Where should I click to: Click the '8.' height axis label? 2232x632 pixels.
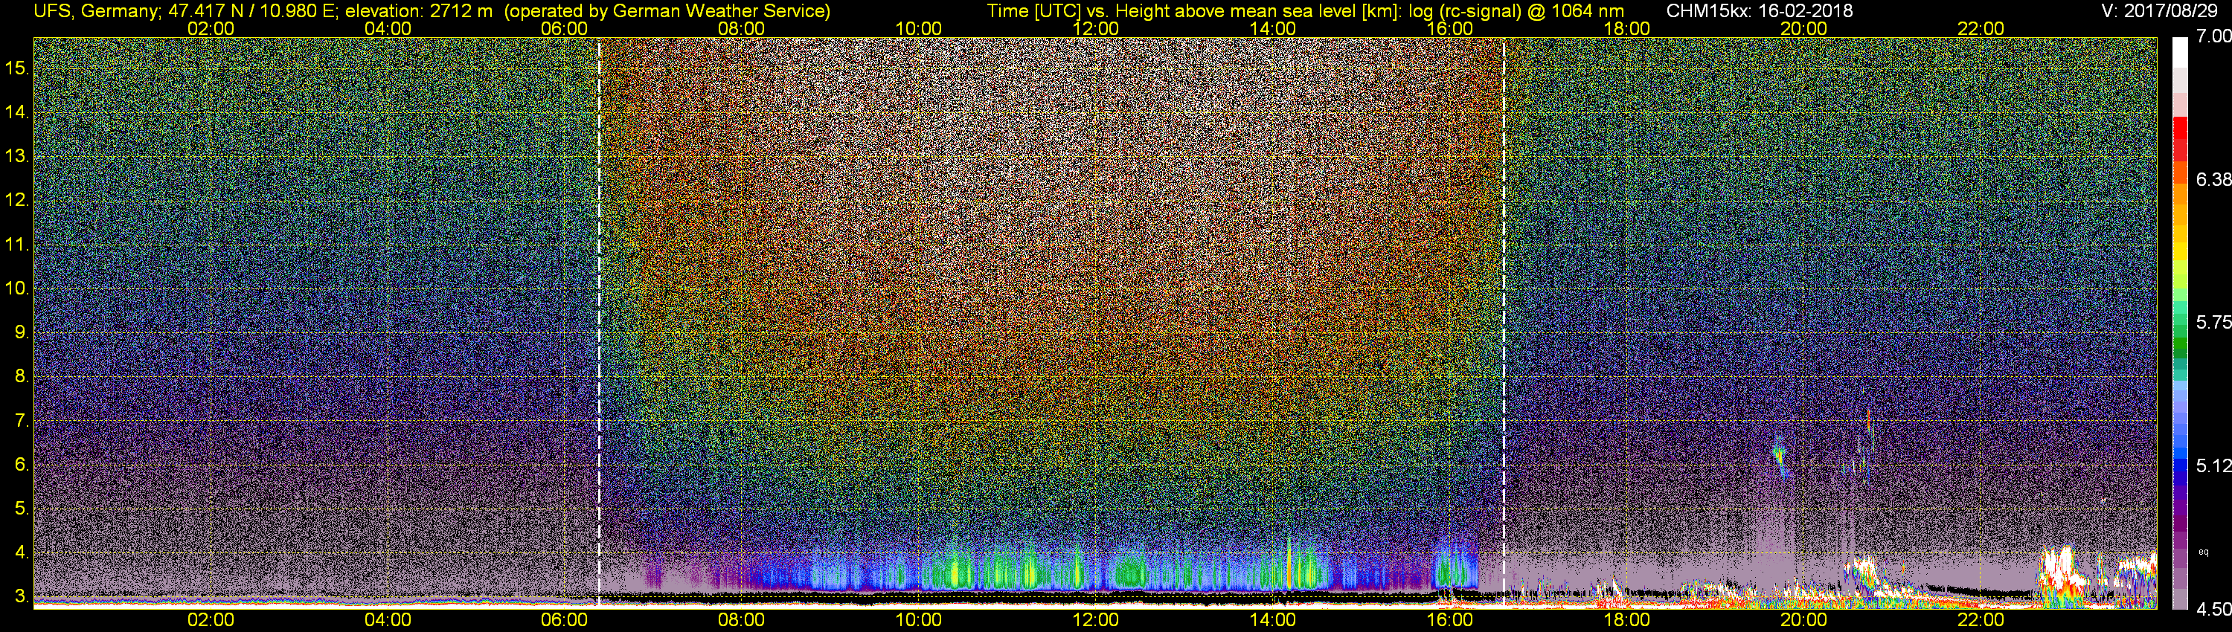coord(21,377)
